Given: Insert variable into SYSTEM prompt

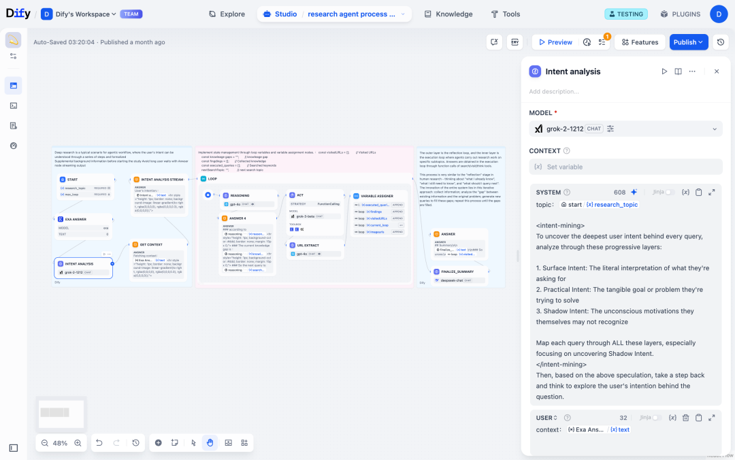Looking at the screenshot, I should (685, 193).
